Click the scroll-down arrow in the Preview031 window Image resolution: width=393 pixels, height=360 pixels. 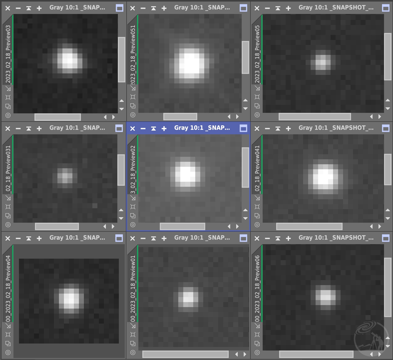[x=121, y=218]
